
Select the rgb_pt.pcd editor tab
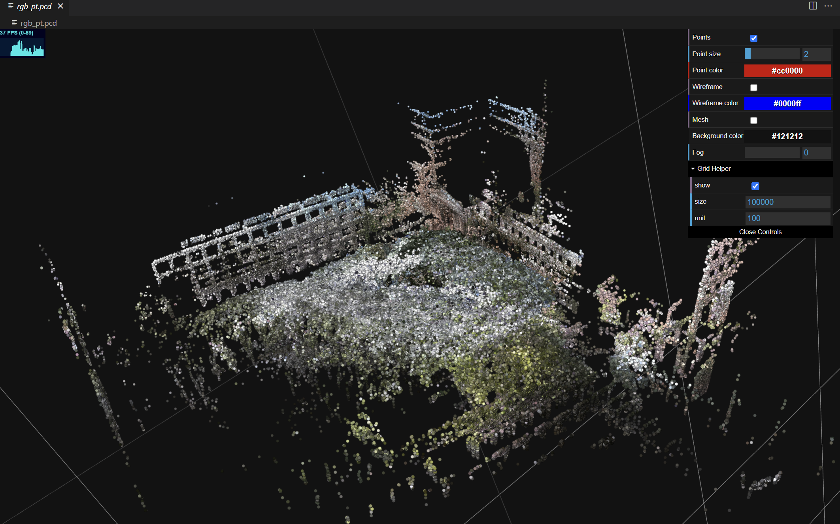tap(34, 6)
